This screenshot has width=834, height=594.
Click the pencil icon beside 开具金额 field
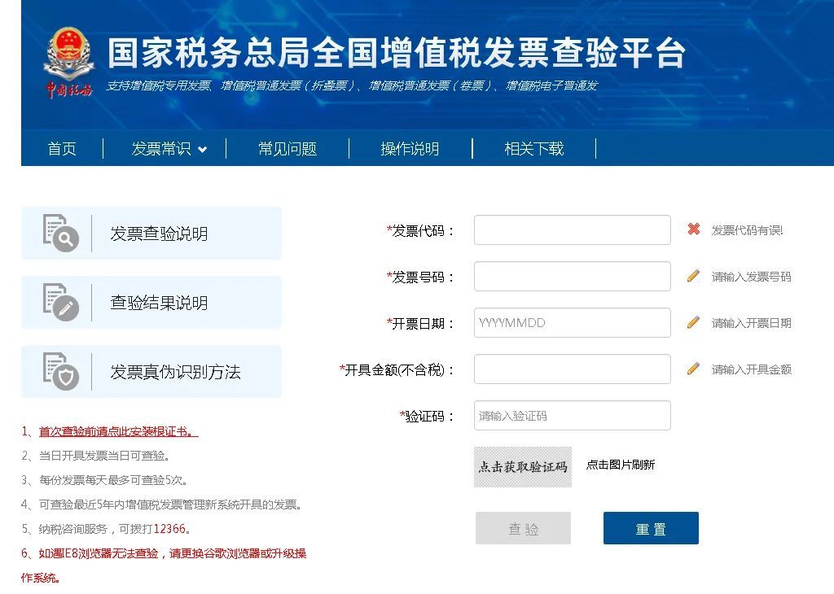point(693,369)
